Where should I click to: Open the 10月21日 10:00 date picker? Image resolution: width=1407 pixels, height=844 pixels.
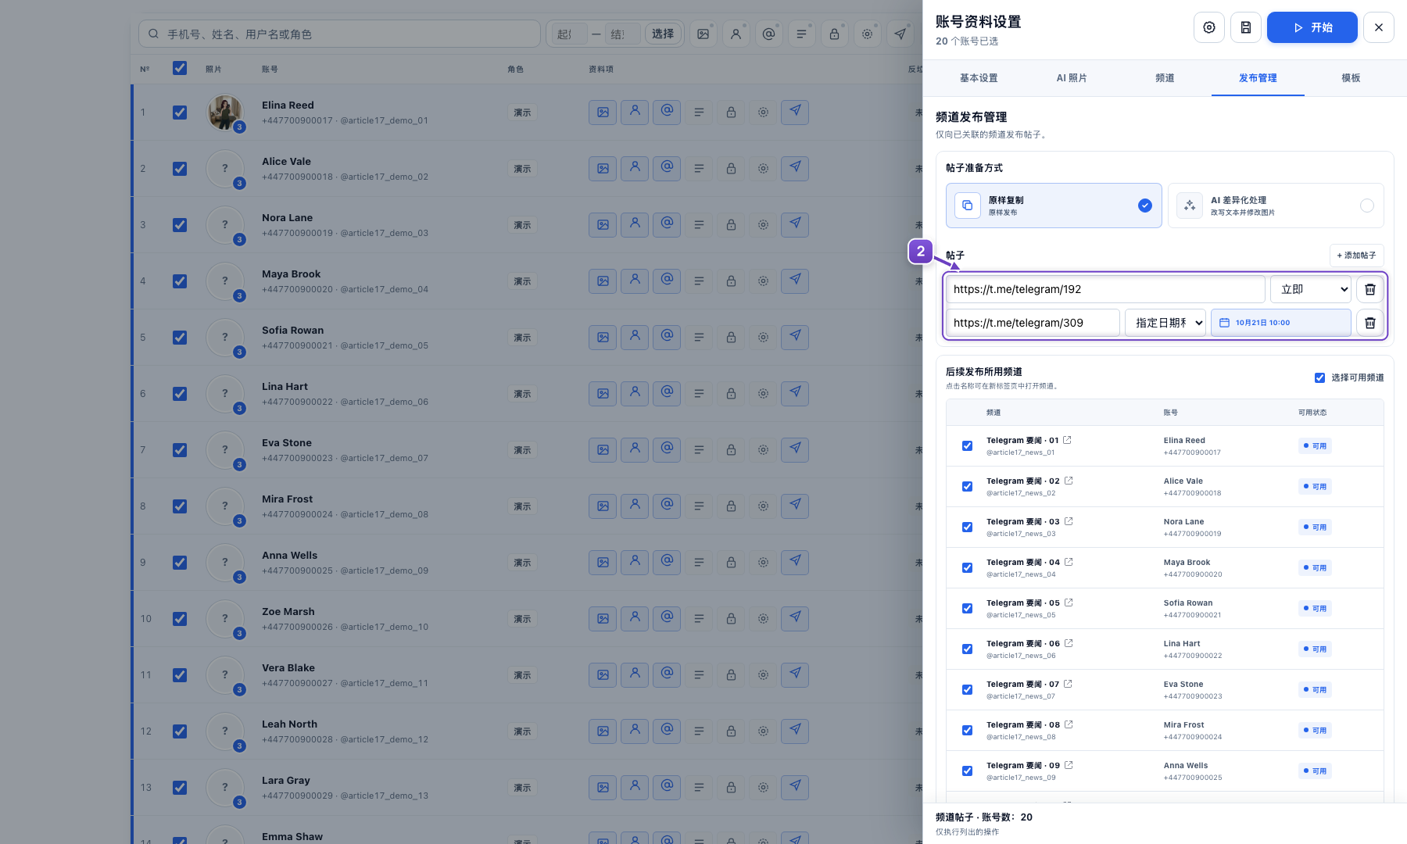1280,323
